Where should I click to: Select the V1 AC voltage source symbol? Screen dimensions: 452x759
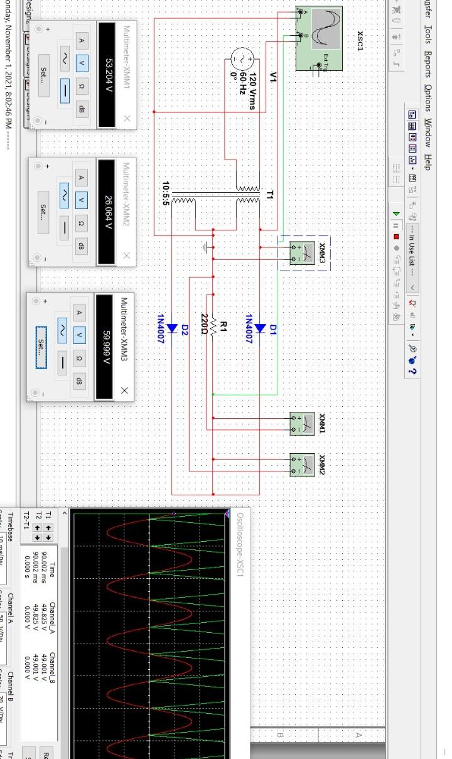[x=241, y=60]
